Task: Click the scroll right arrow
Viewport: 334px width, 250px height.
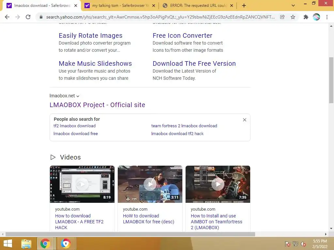Action: (x=326, y=234)
